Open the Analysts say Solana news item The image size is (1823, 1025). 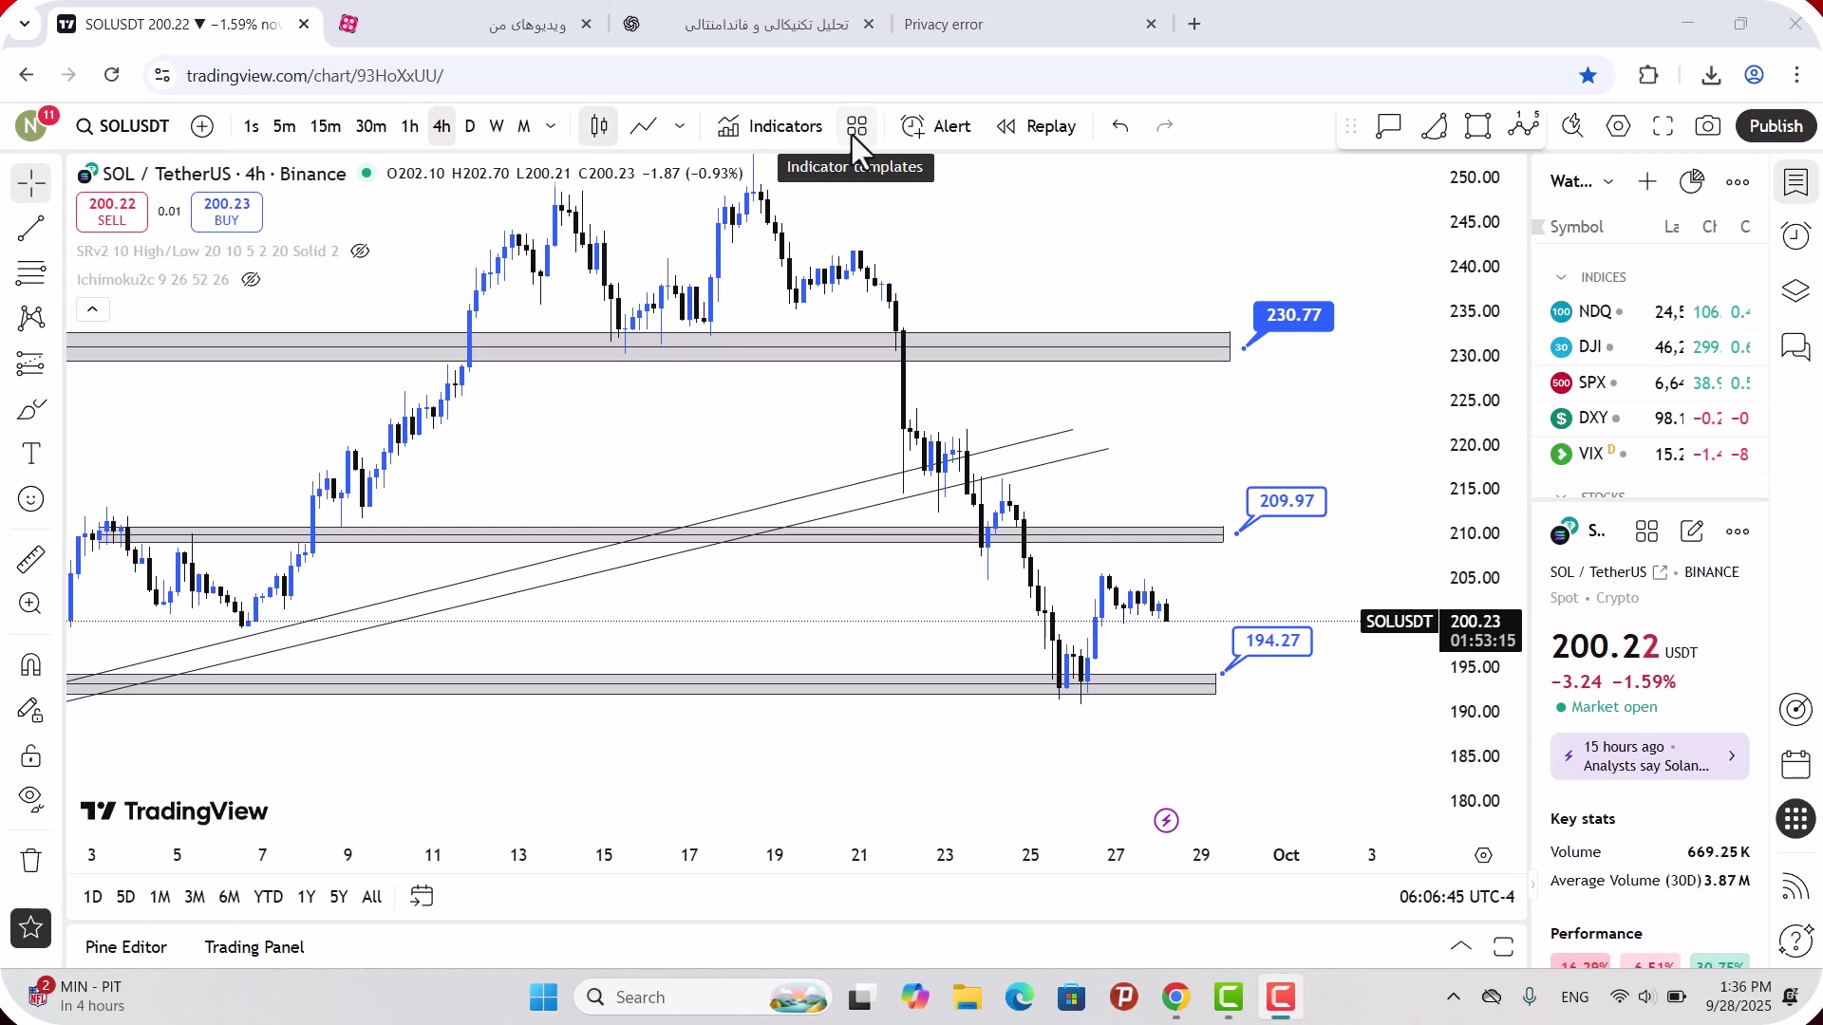click(1650, 756)
